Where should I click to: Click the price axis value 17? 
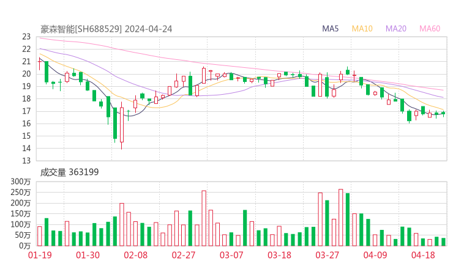click(x=26, y=111)
